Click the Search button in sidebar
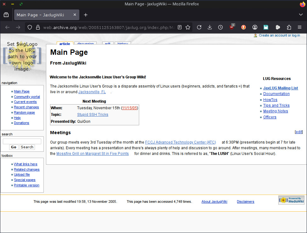307x233 pixels. point(27,147)
